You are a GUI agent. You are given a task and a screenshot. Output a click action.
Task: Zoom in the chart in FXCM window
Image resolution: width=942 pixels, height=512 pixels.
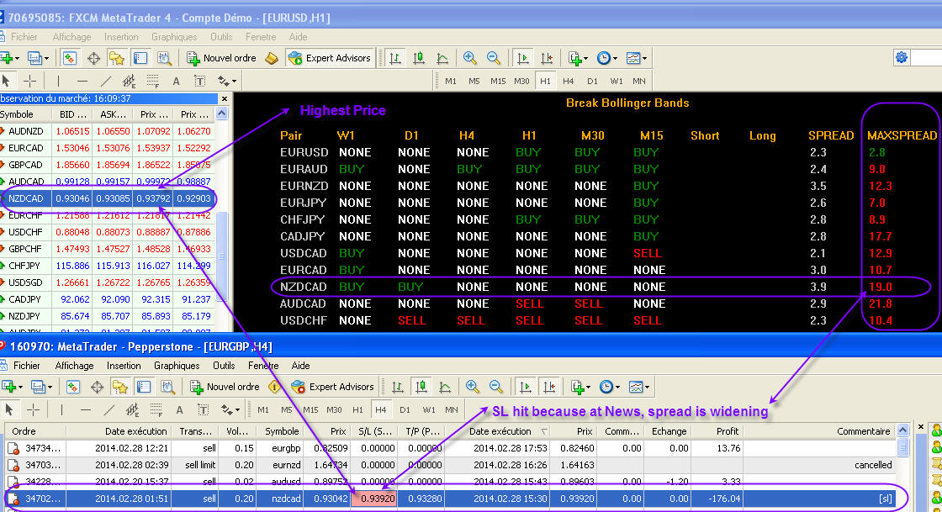tap(470, 58)
